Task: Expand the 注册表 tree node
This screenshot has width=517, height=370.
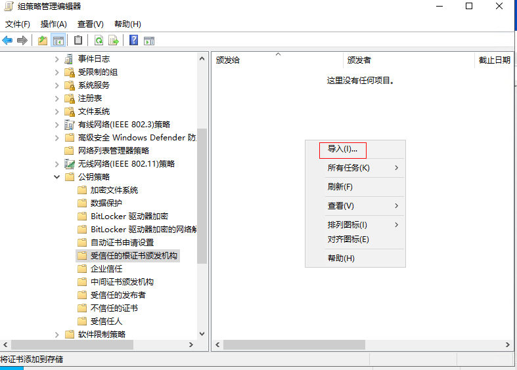Action: [x=56, y=98]
